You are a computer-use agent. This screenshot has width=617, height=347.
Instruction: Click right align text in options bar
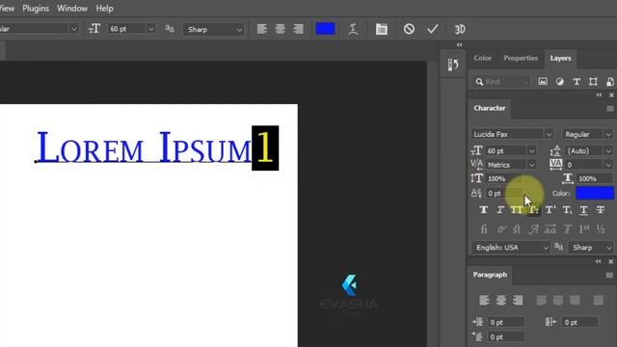(x=298, y=29)
